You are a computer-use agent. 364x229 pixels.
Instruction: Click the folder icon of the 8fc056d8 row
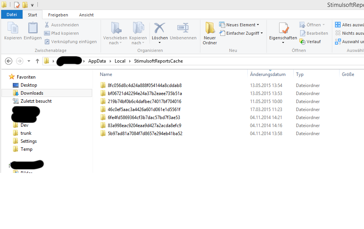coord(103,85)
